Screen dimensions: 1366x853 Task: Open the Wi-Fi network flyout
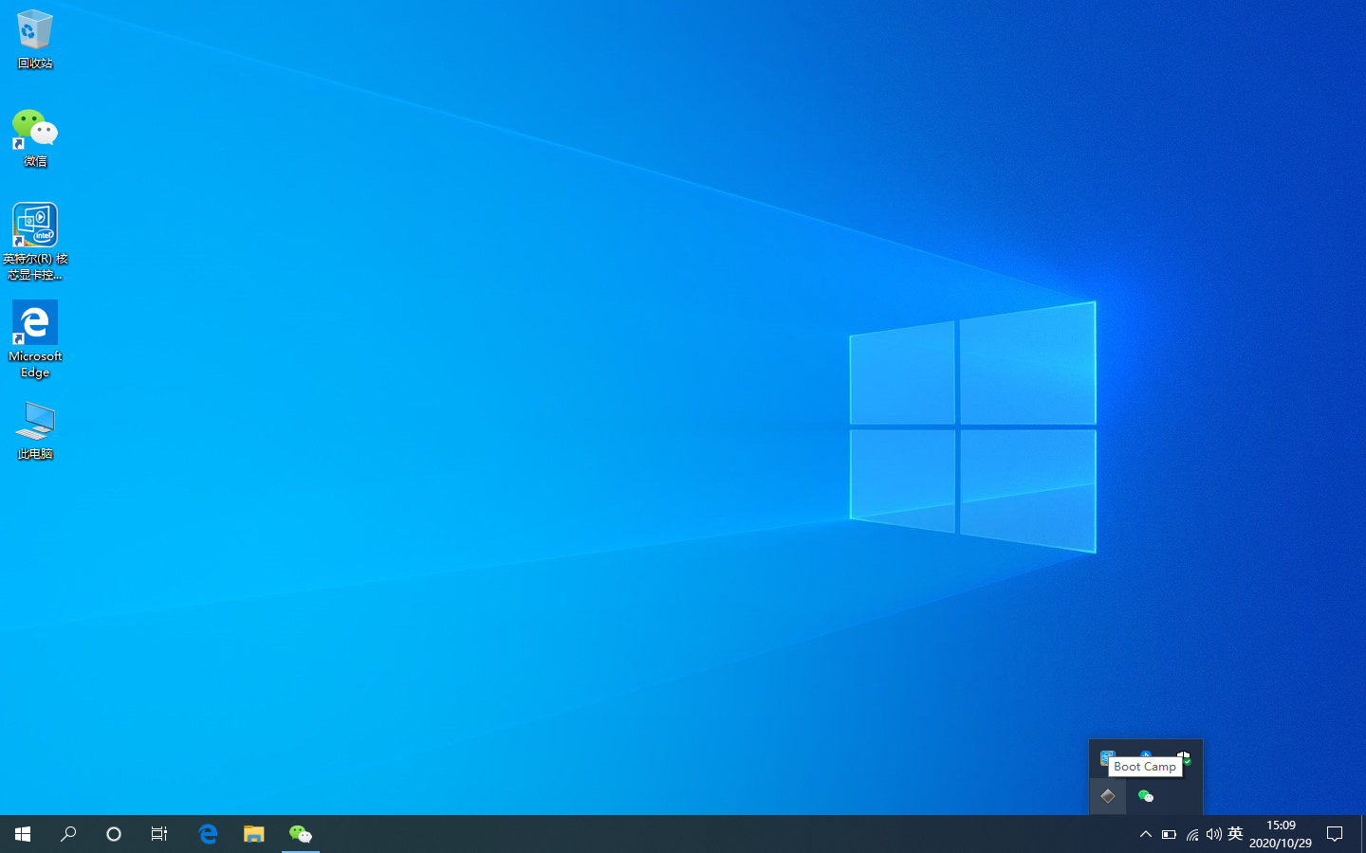1191,834
